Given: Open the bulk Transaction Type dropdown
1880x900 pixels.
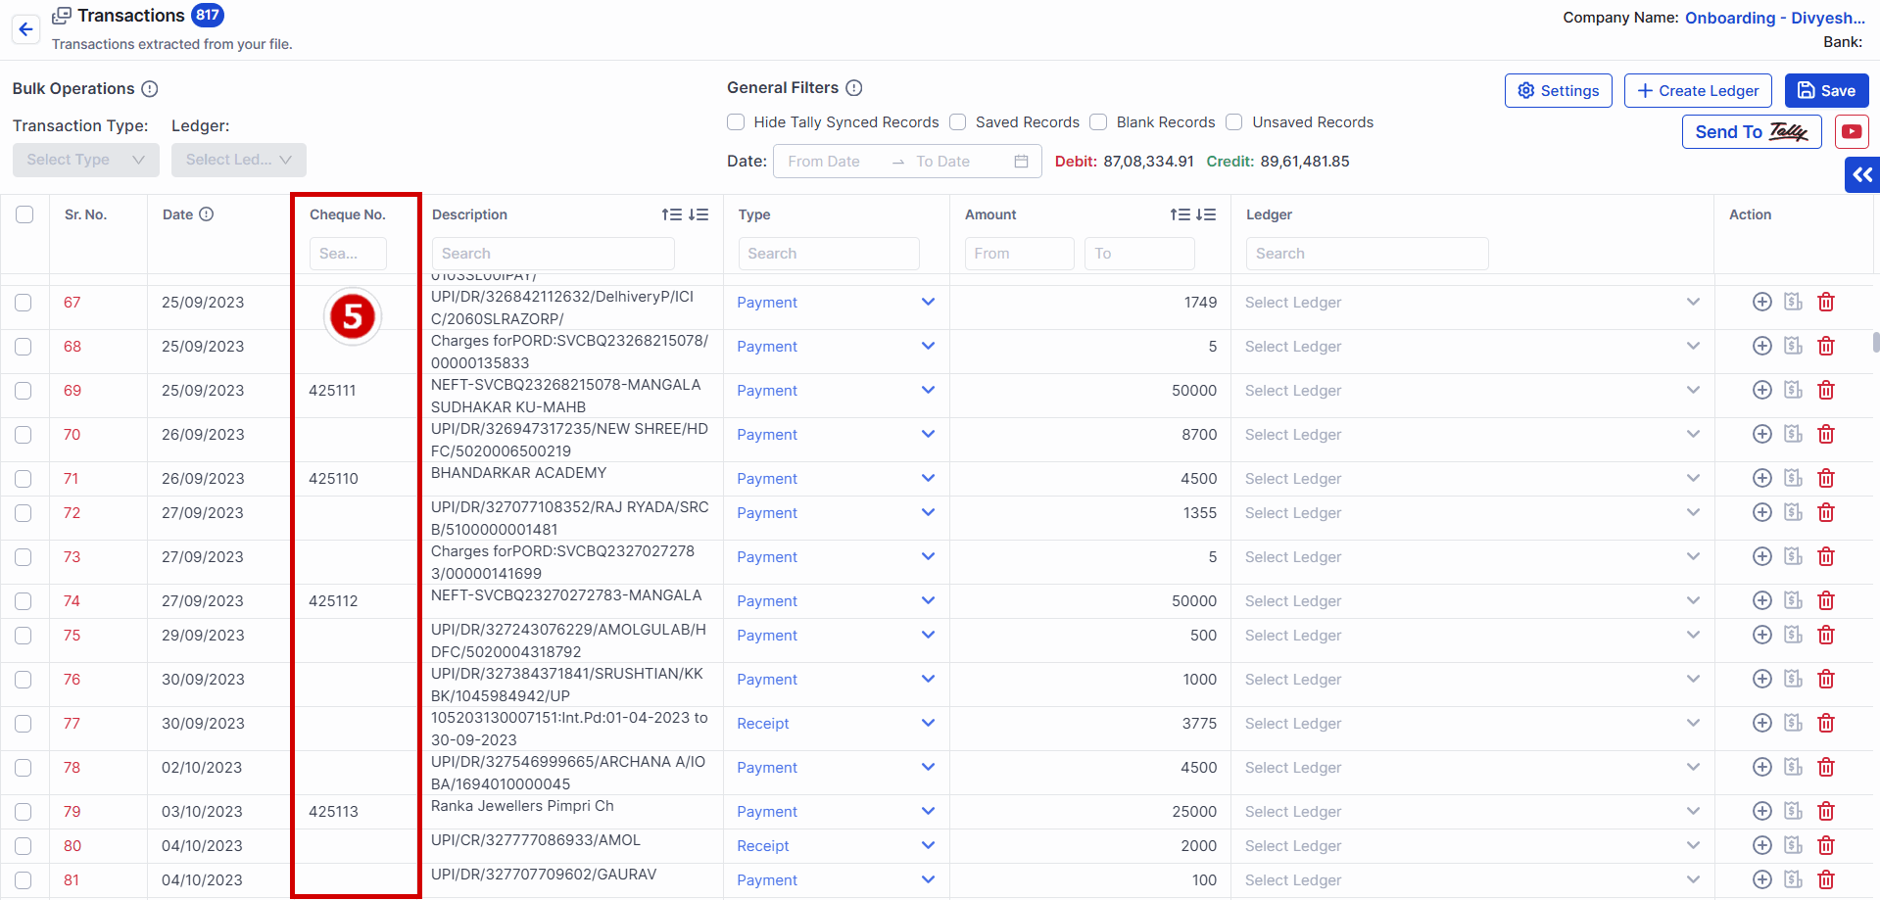Looking at the screenshot, I should click(x=86, y=160).
